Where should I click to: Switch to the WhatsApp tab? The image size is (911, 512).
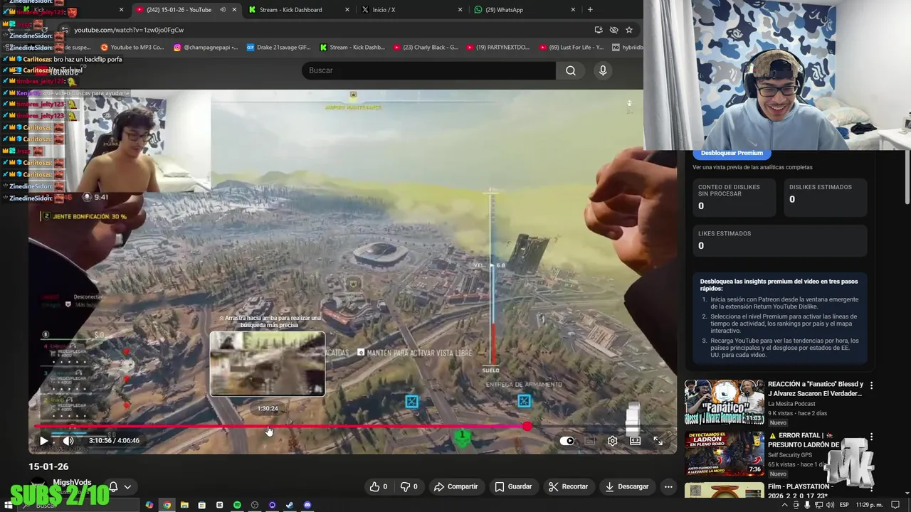tap(525, 10)
